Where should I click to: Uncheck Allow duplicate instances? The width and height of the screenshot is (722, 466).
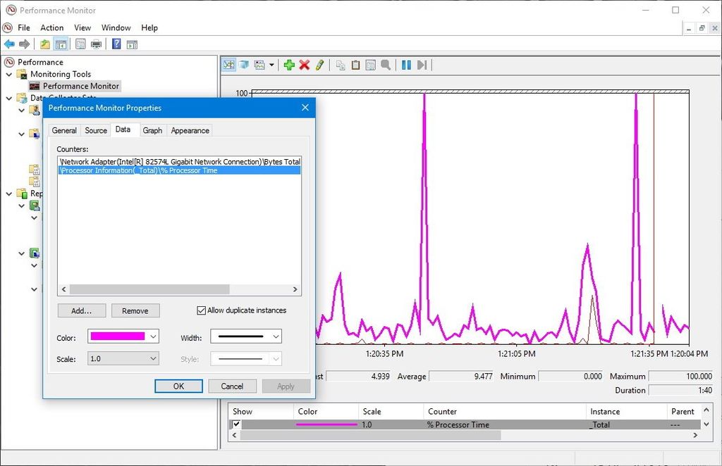point(202,310)
